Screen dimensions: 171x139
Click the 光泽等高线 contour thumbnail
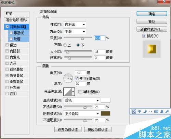68,92
